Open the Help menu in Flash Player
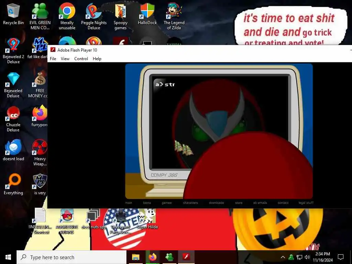Image resolution: width=352 pixels, height=264 pixels. point(97,58)
